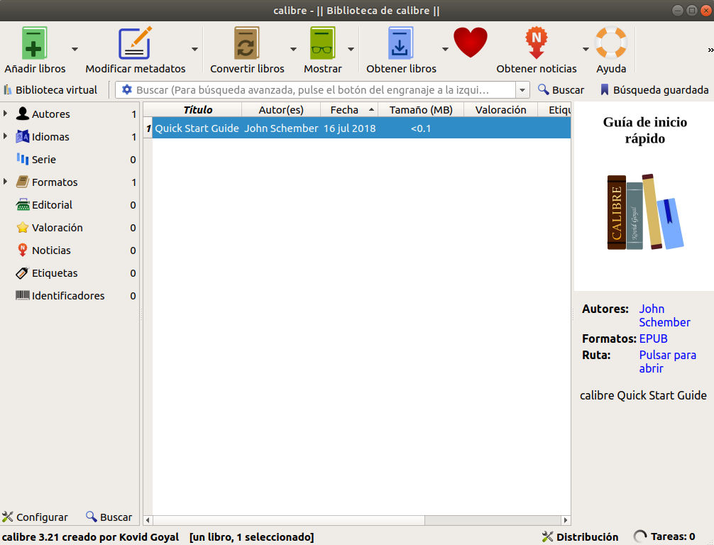Open the Convertir libros dropdown arrow
Viewport: 714px width, 545px height.
click(293, 49)
